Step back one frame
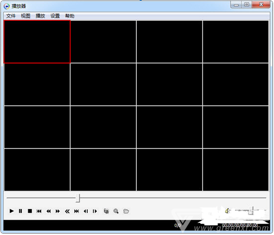274x235 pixels. [86, 211]
